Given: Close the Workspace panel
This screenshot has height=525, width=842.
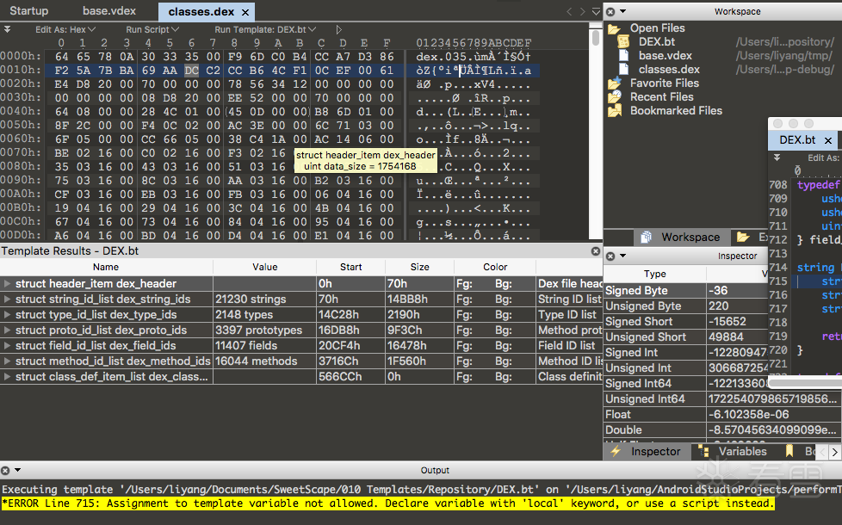Looking at the screenshot, I should (x=610, y=11).
